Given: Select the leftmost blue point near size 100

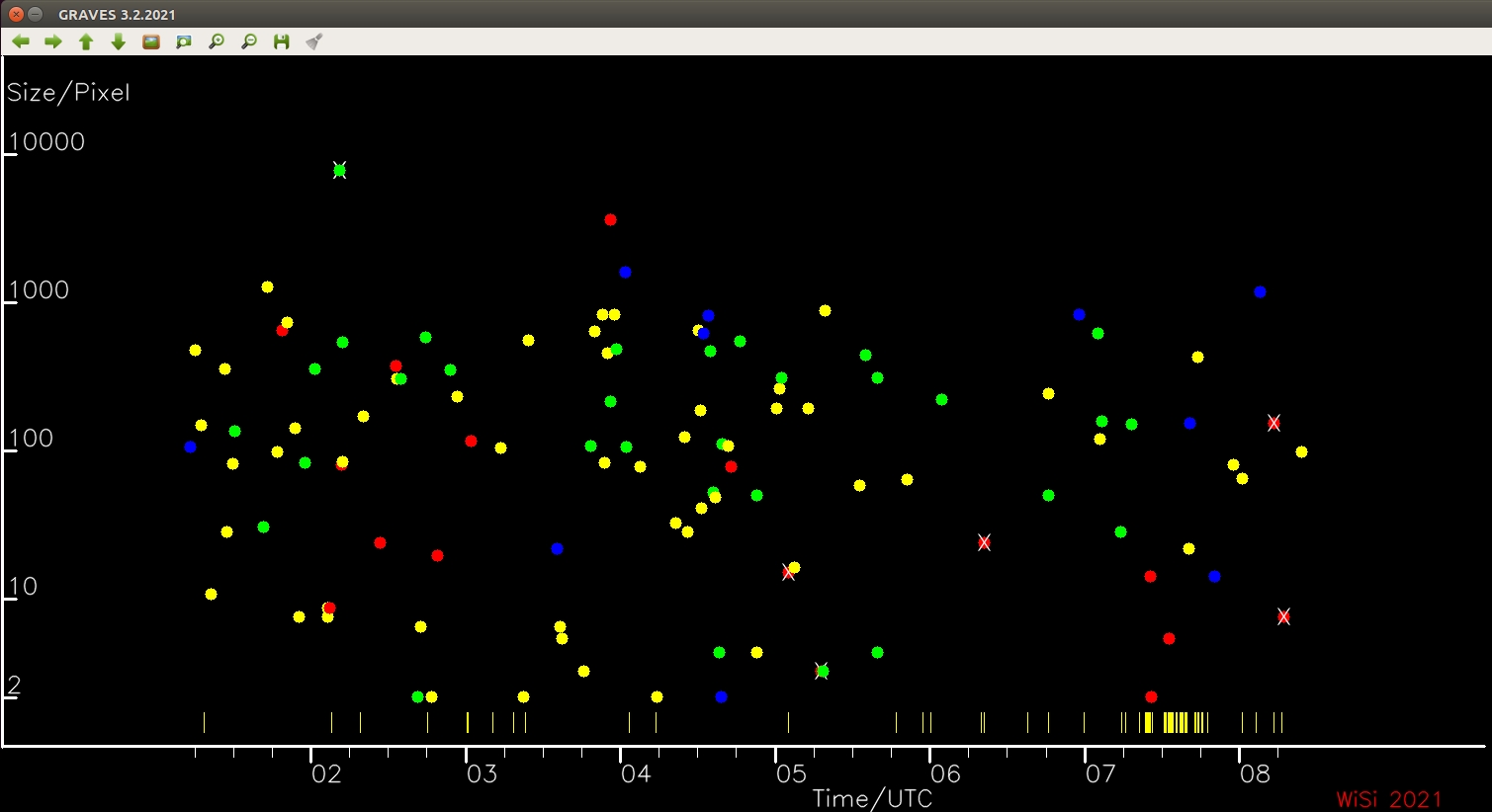Looking at the screenshot, I should click(x=190, y=447).
